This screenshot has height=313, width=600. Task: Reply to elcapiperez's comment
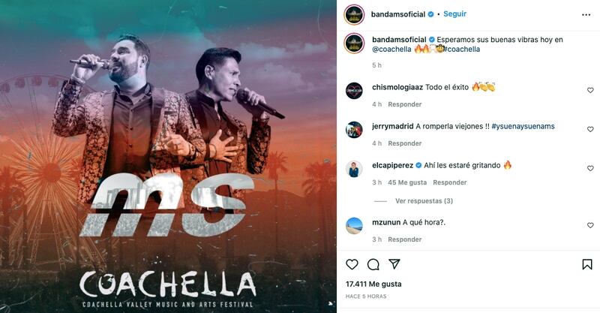(449, 182)
